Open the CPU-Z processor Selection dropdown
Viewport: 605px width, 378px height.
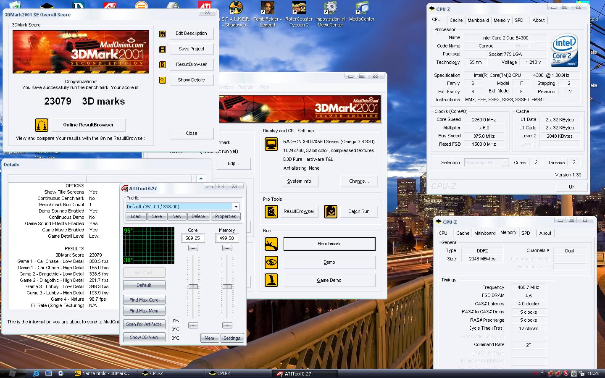click(505, 163)
